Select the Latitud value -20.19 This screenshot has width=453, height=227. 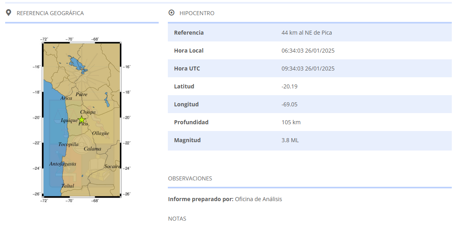pos(289,86)
